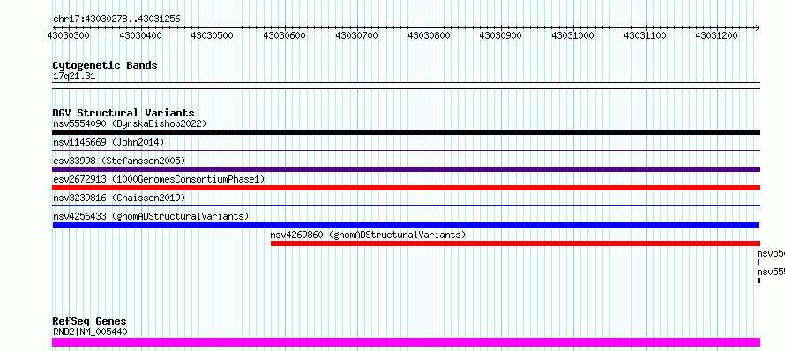Screen dimensions: 785x351
Task: Select the esv2672913 red variant bar
Action: tap(406, 188)
